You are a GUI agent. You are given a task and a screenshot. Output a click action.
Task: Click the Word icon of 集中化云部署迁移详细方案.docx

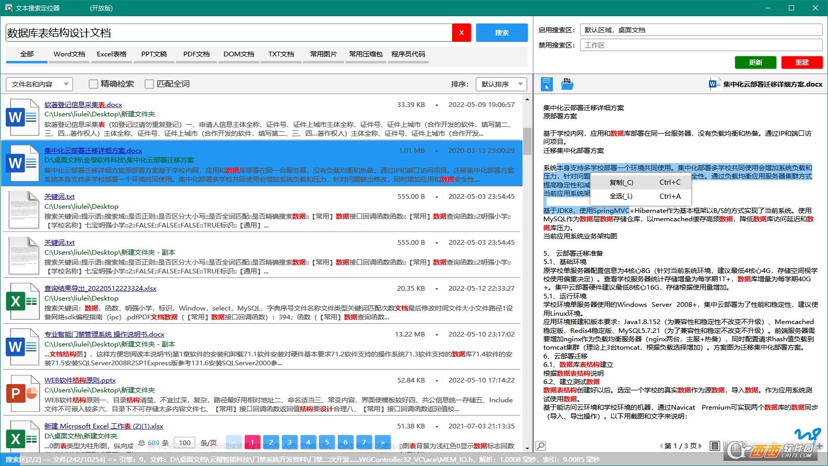point(22,163)
